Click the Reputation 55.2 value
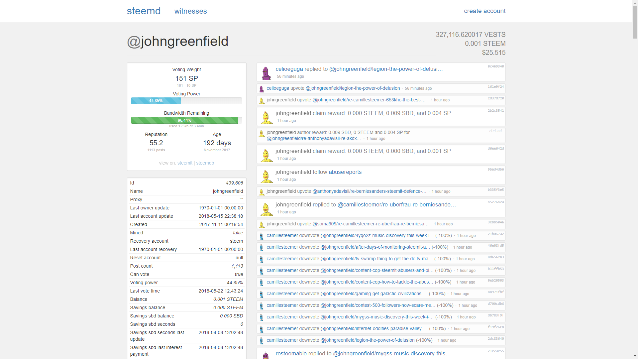638x359 pixels. click(x=156, y=143)
